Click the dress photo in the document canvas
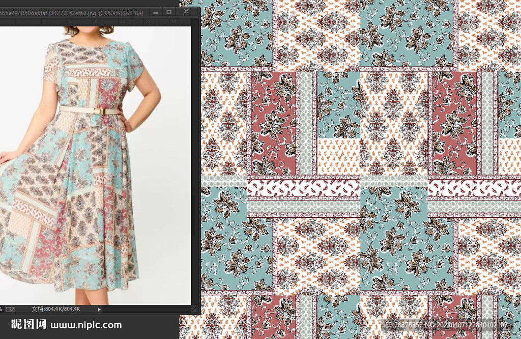 (x=95, y=165)
